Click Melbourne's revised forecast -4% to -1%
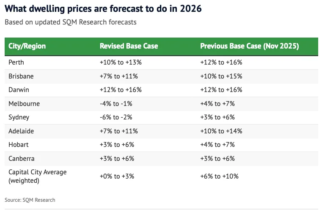Screen dimensions: 322x214 pyautogui.click(x=117, y=103)
